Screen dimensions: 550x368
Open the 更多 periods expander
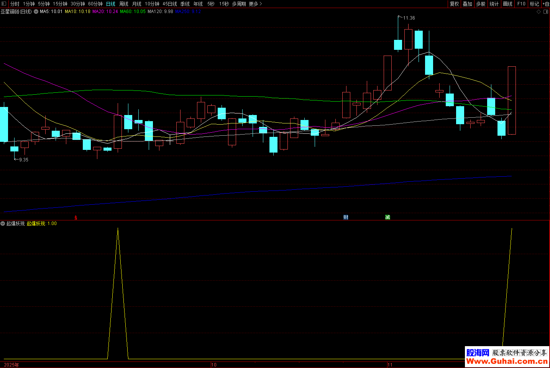(255, 4)
